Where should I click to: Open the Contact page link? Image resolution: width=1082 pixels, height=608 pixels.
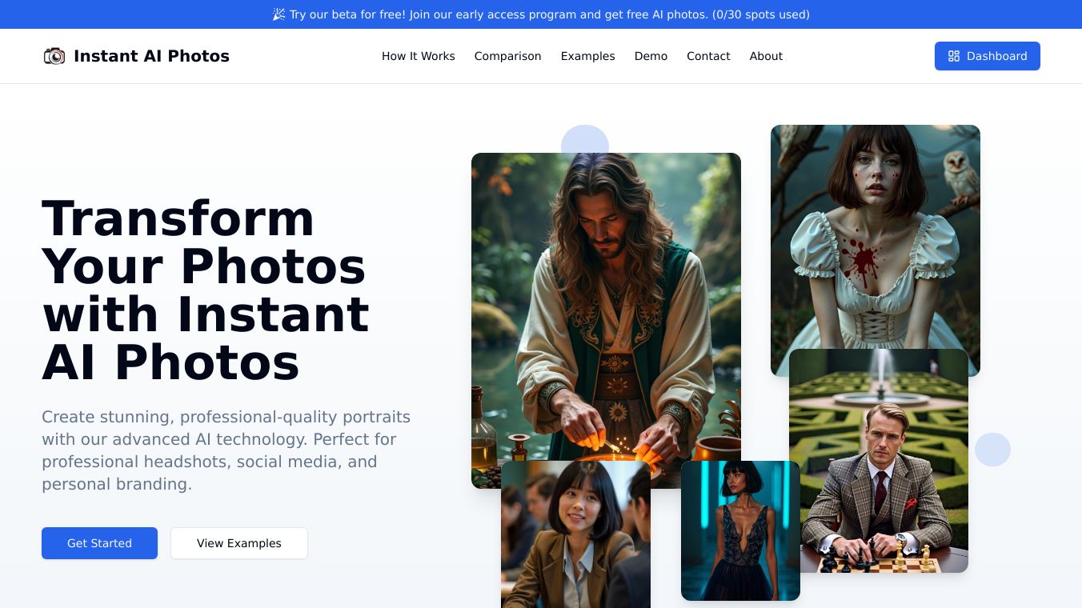click(708, 56)
